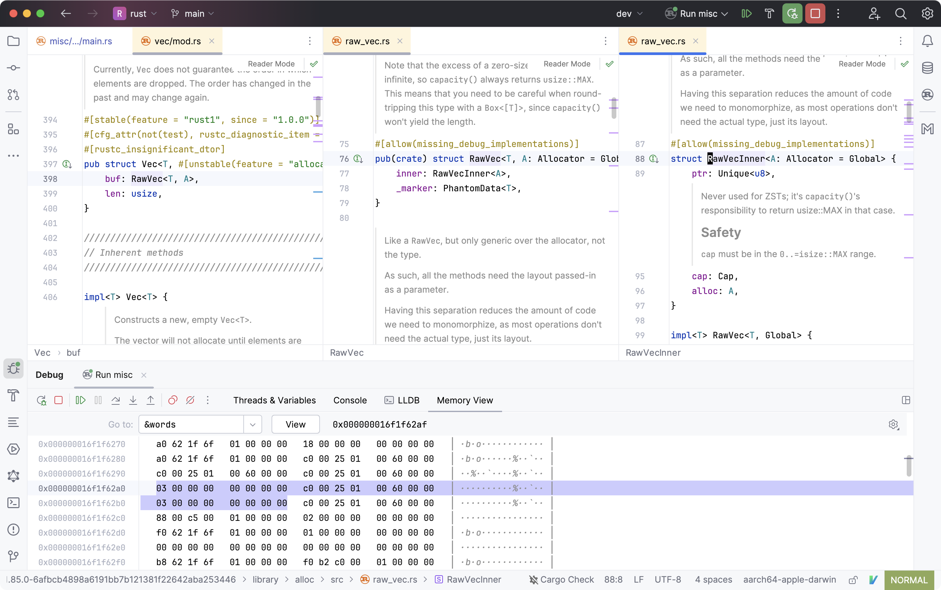Open IDE settings gear icon

(927, 14)
